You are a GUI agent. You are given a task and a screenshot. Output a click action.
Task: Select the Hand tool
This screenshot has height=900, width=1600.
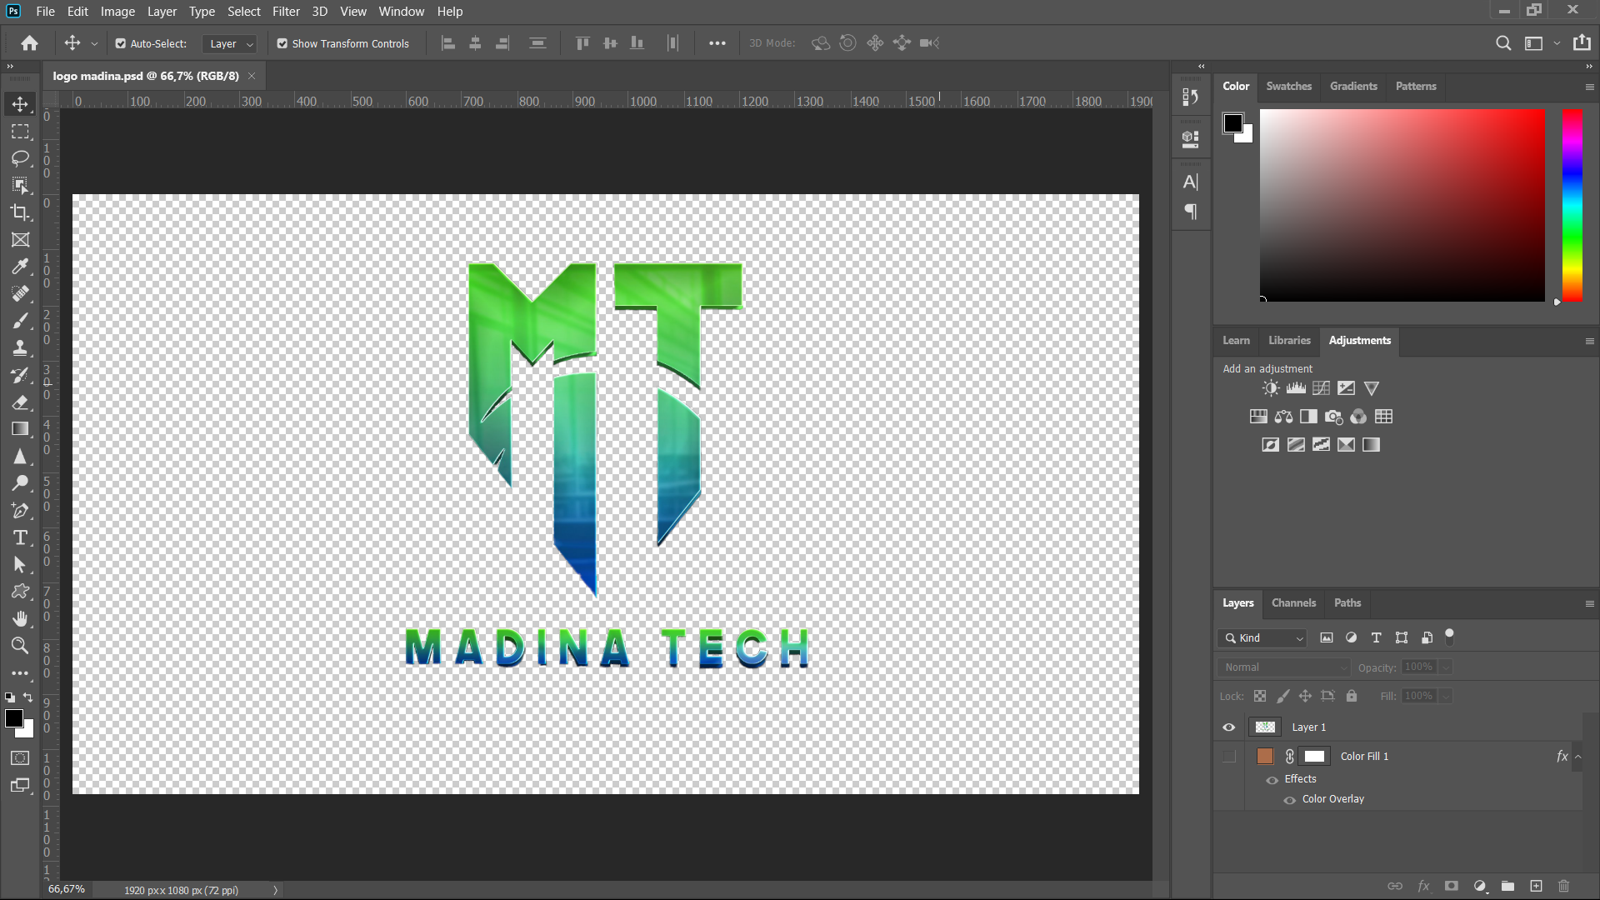pos(20,618)
